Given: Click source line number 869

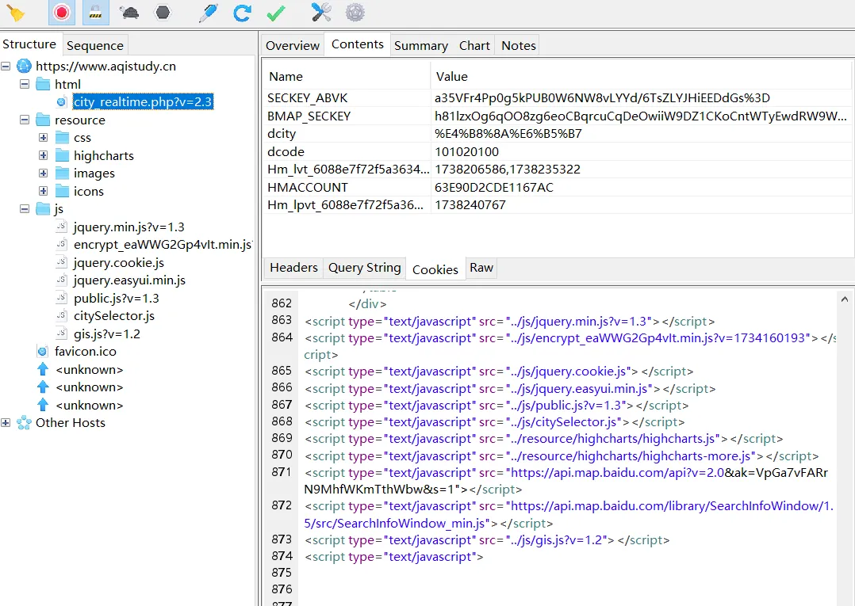Looking at the screenshot, I should tap(282, 438).
